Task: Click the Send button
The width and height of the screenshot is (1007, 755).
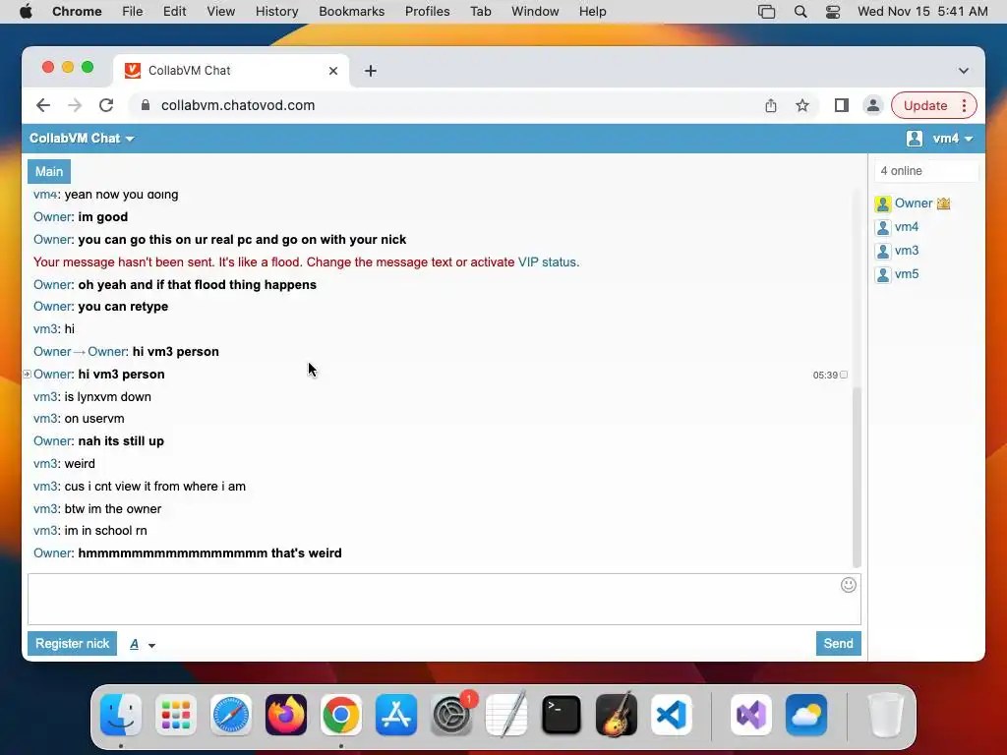Action: (838, 643)
